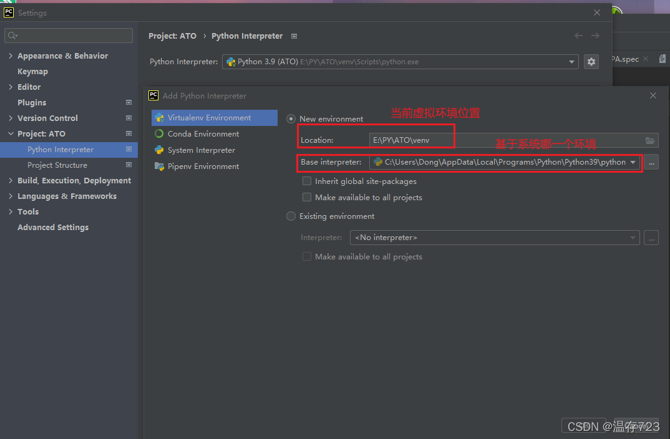
Task: Open the interpreter settings gear menu
Action: coord(591,62)
